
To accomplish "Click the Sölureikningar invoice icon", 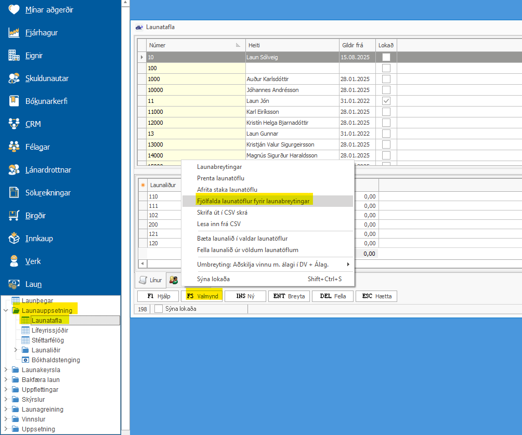I will [x=14, y=193].
